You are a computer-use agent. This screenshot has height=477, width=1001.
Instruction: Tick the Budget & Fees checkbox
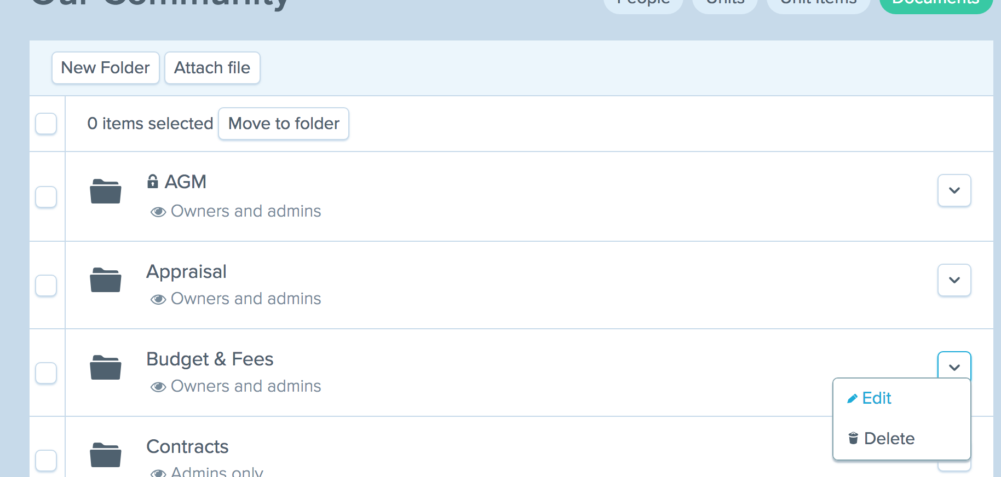tap(46, 373)
